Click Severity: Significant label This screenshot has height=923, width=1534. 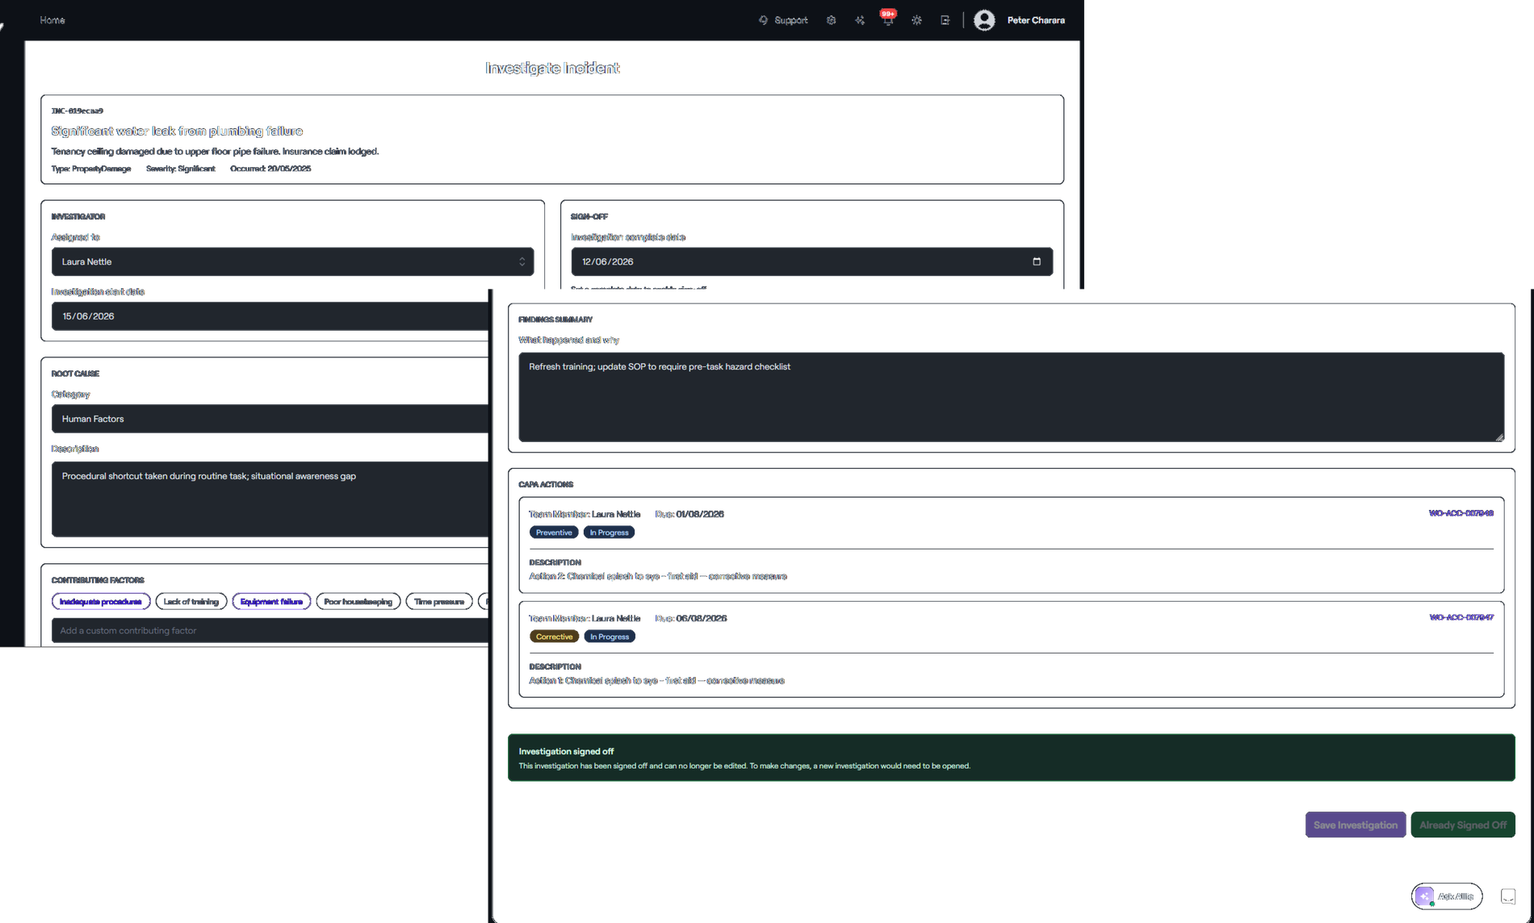pyautogui.click(x=181, y=169)
